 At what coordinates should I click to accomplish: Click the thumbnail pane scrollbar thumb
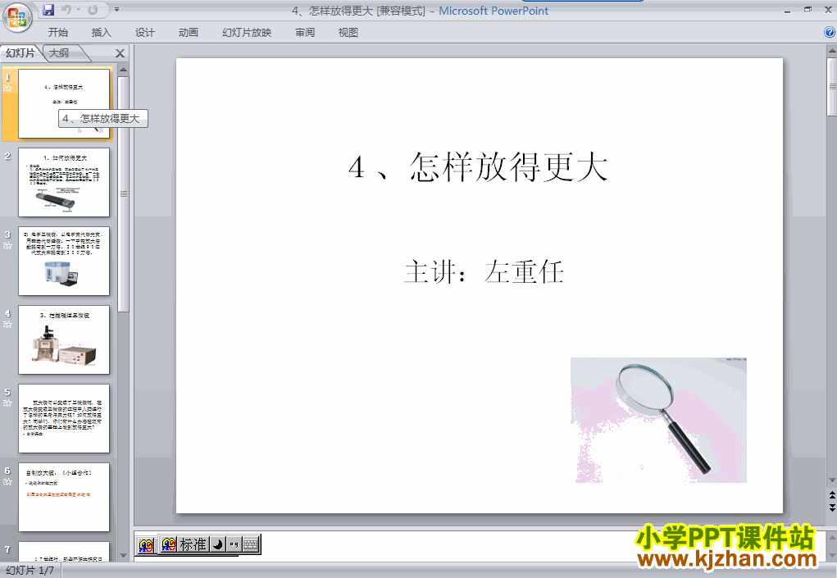pos(123,194)
